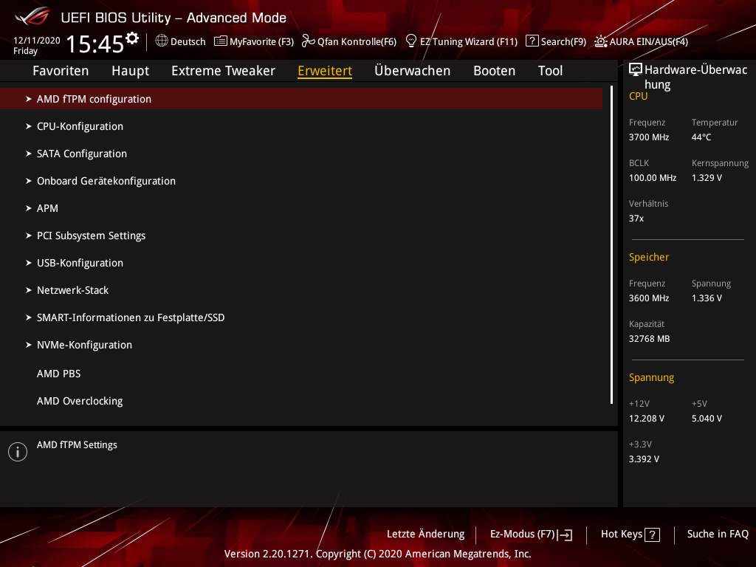This screenshot has width=756, height=567.
Task: Click the Hot Keys question mark icon
Action: coord(653,535)
